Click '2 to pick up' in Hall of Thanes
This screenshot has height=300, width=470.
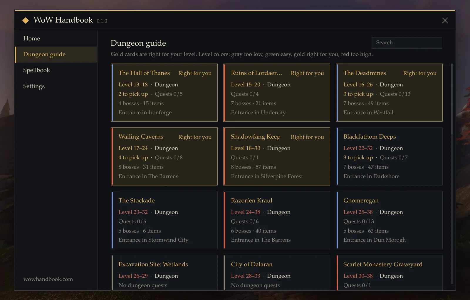point(133,94)
